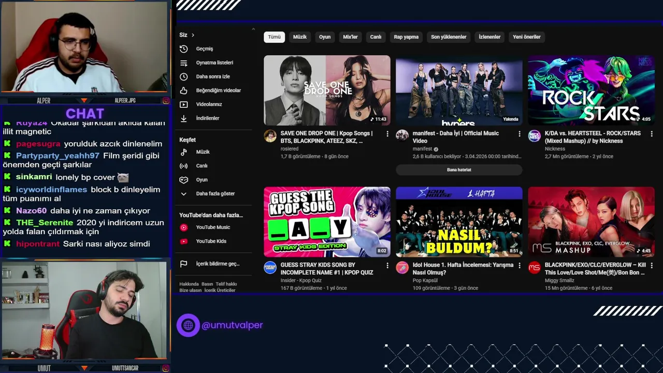Open NASIL BULDUM Idol House thumbnail
This screenshot has height=373, width=663.
point(459,222)
